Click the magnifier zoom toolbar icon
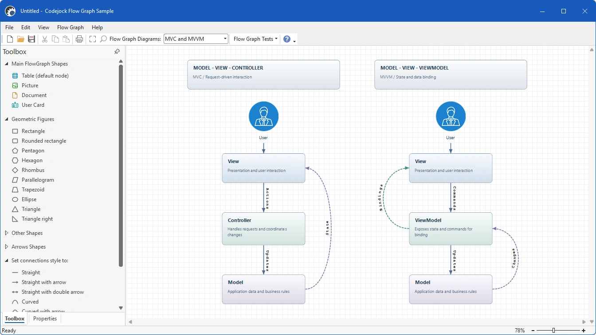 click(103, 39)
